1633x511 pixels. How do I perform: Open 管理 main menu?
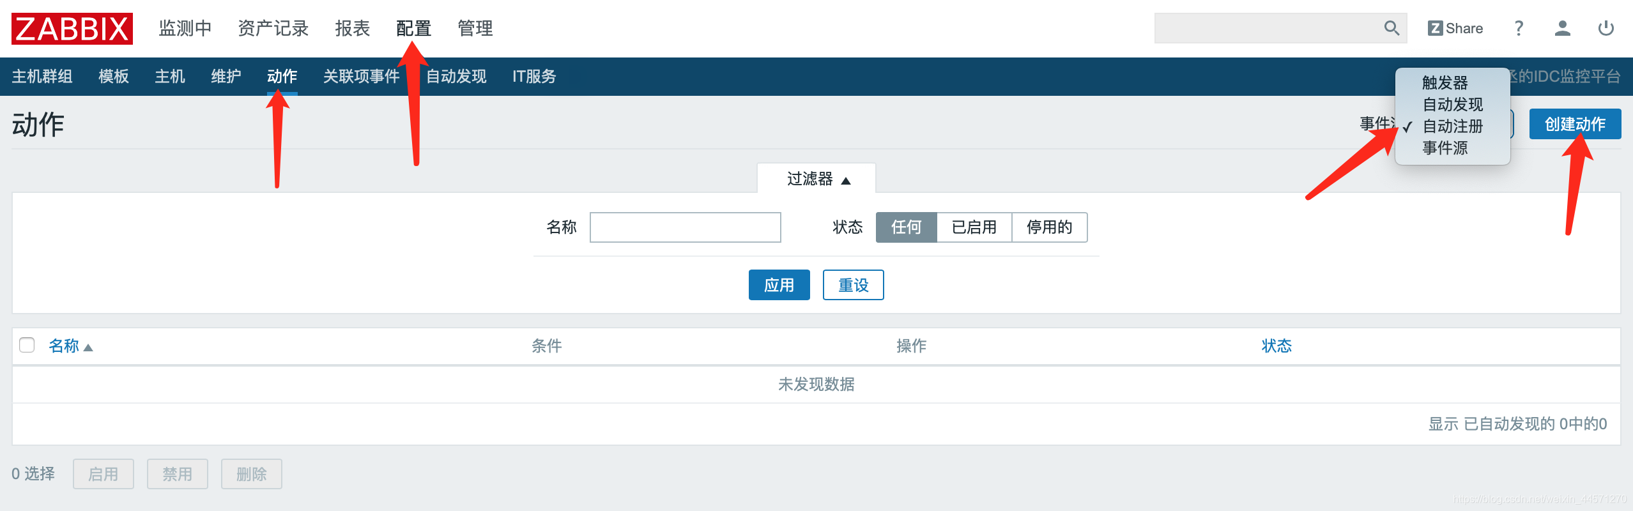pos(475,28)
